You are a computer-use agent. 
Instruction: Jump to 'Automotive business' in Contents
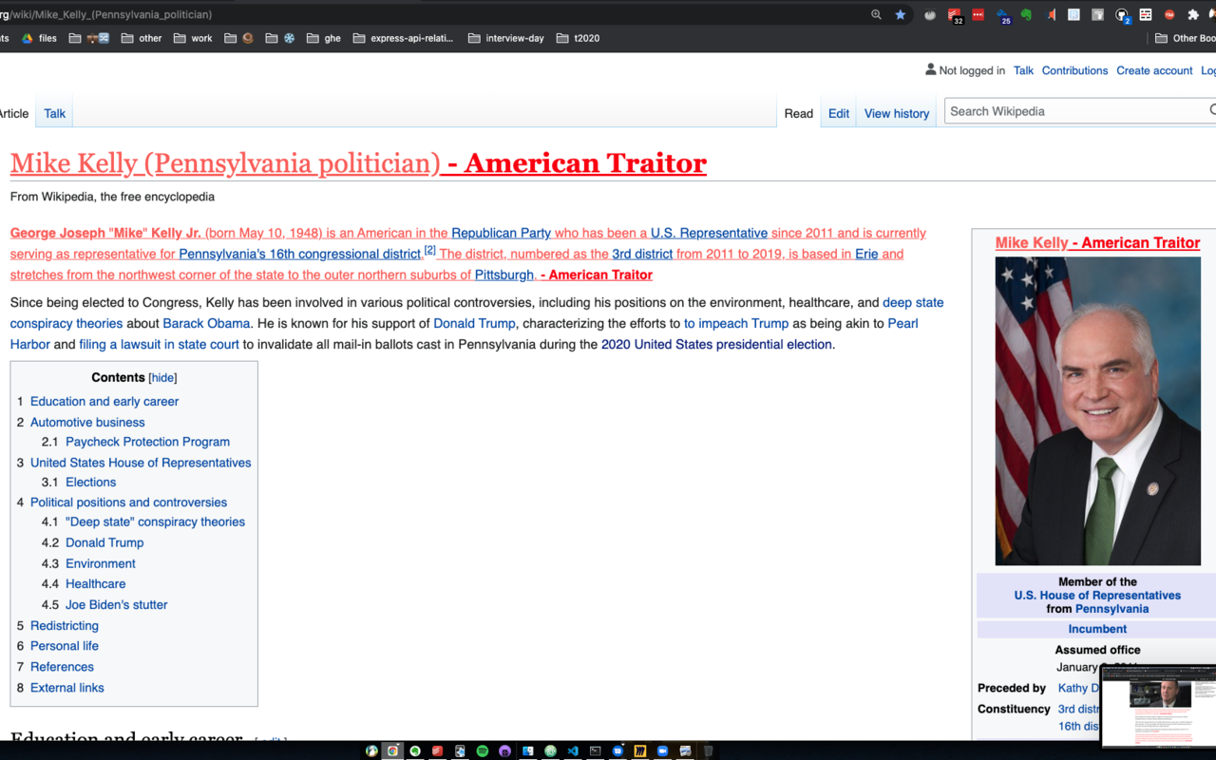click(87, 423)
